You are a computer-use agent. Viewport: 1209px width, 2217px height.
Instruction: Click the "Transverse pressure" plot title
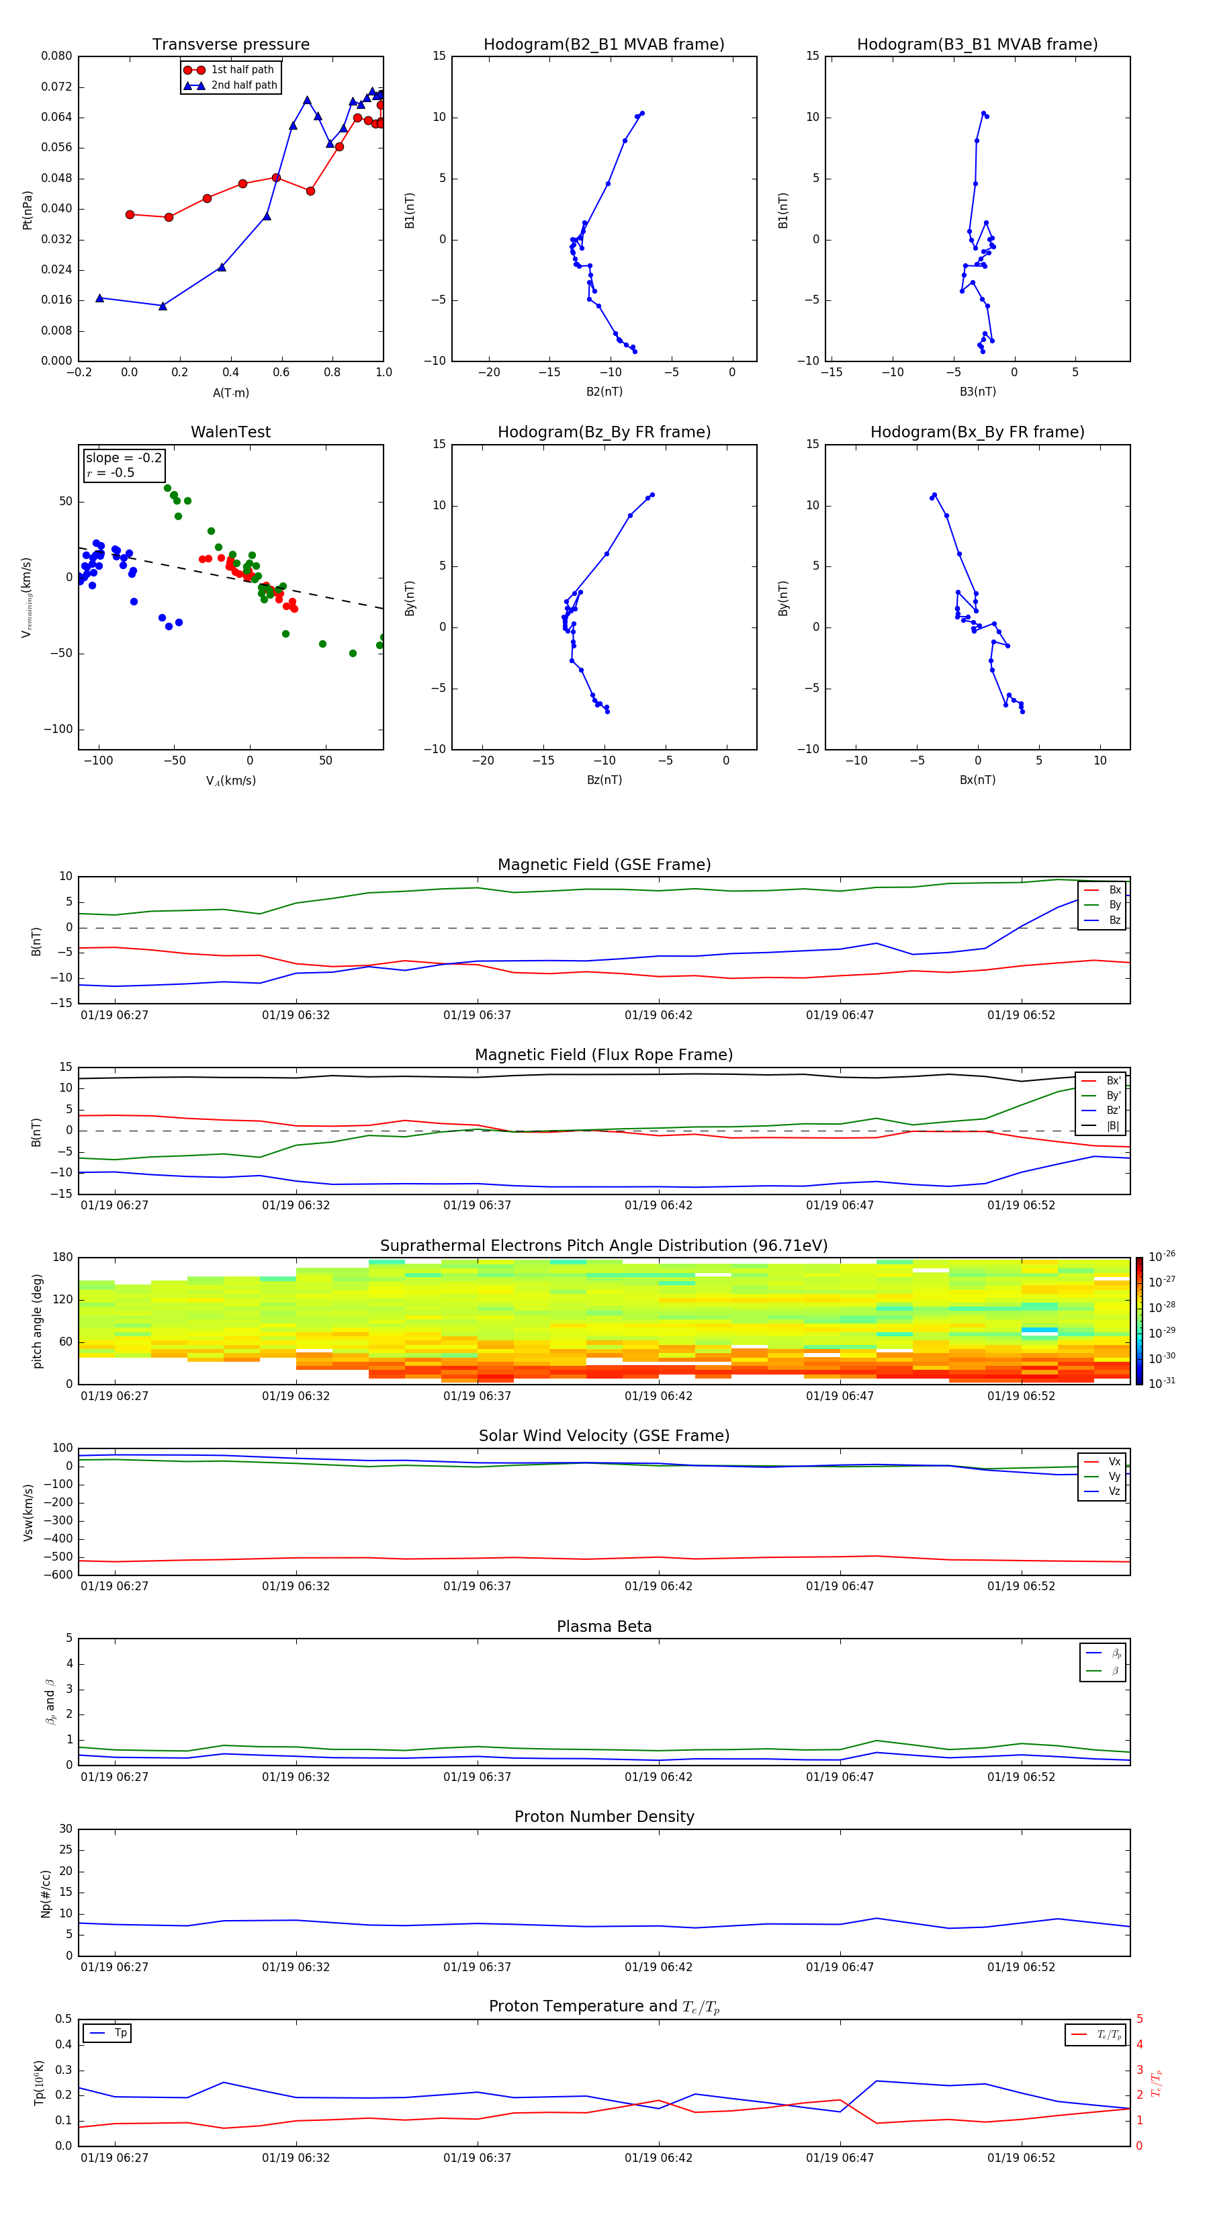pos(230,45)
